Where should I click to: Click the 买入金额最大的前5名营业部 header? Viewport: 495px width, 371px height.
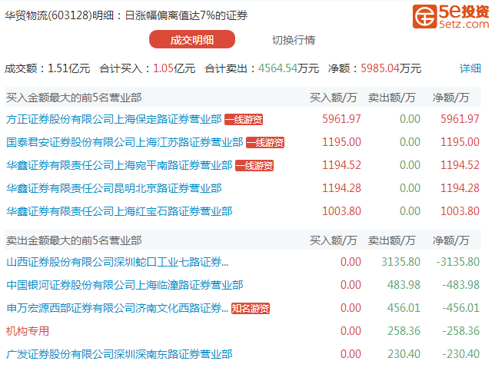(x=74, y=98)
